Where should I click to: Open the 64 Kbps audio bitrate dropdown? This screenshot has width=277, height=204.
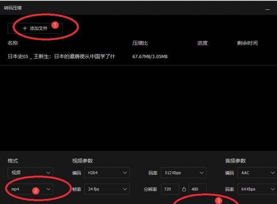[257, 189]
